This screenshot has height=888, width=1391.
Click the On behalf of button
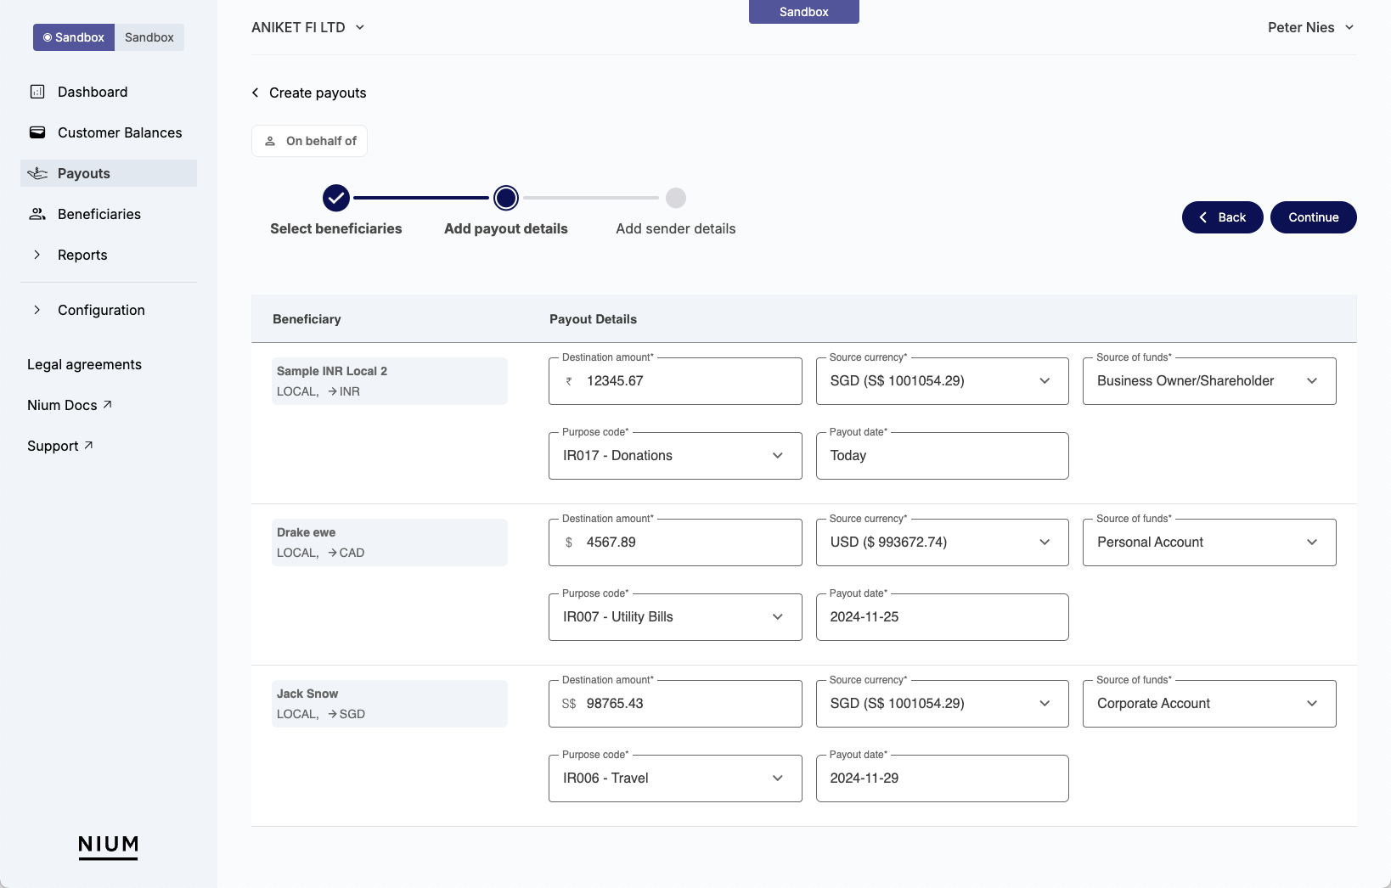[310, 141]
